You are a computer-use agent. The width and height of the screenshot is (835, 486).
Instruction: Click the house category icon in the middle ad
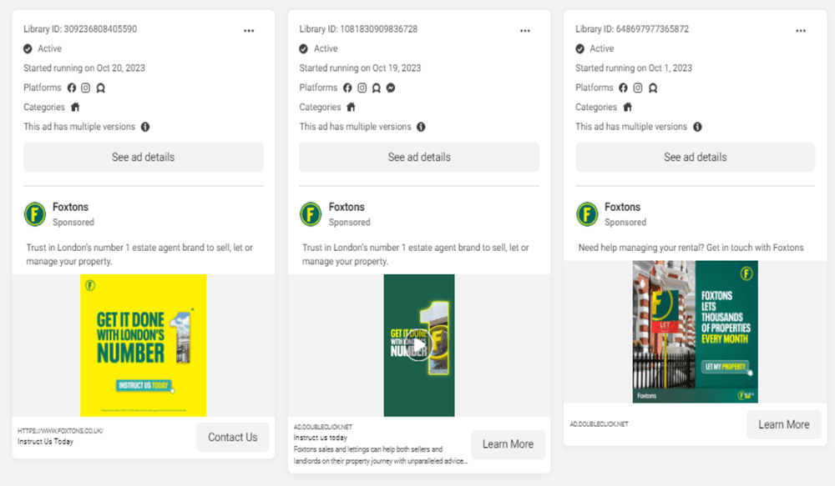click(351, 108)
